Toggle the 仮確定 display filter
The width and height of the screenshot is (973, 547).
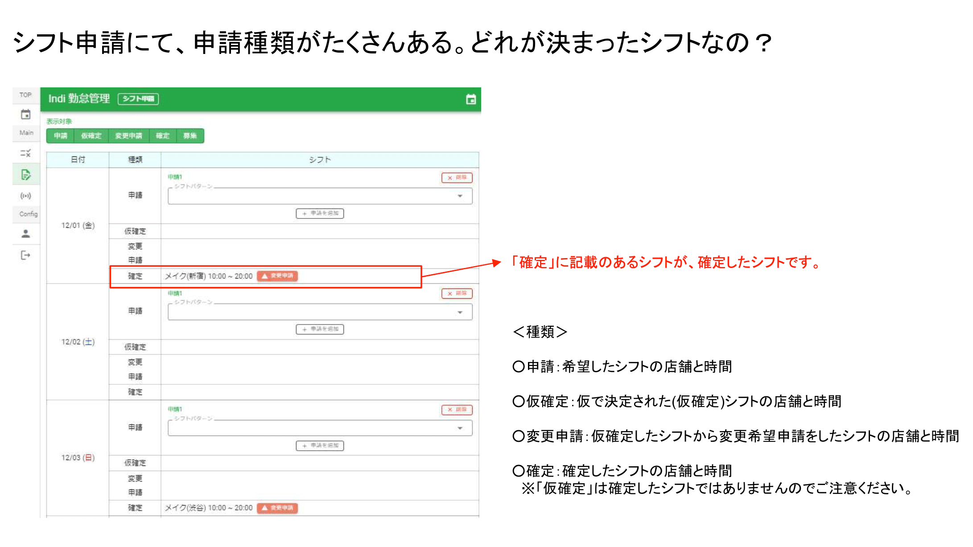click(x=91, y=136)
